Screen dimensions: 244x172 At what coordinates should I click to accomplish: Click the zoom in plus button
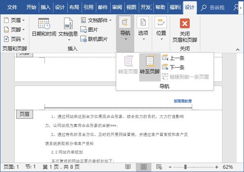click(216, 167)
